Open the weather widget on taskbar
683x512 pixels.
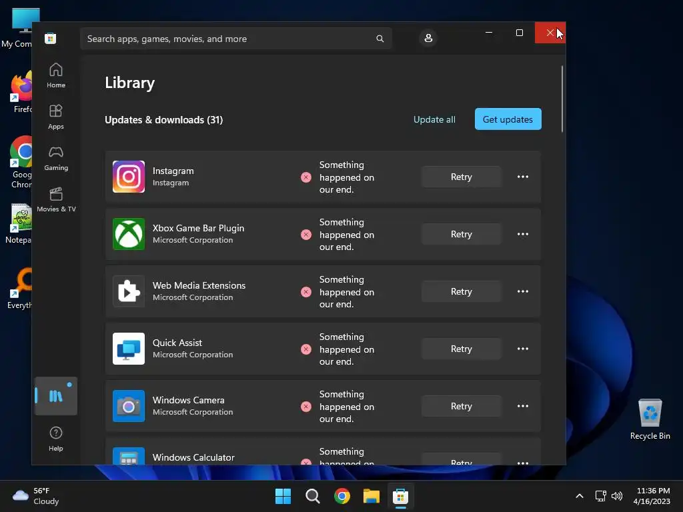click(x=36, y=496)
